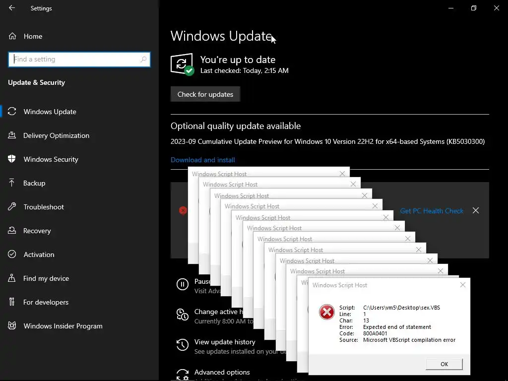Click the Delivery Optimization icon
The image size is (508, 381).
click(12, 135)
